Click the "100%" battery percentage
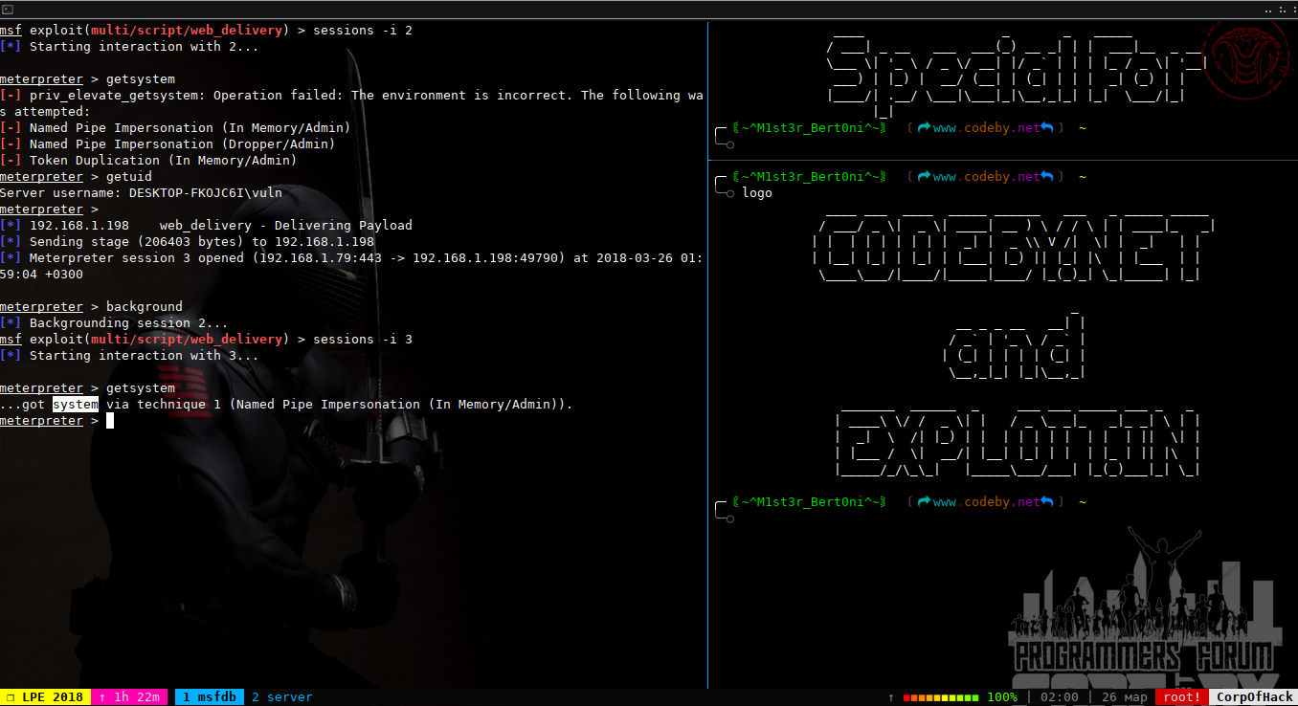 coord(1001,697)
